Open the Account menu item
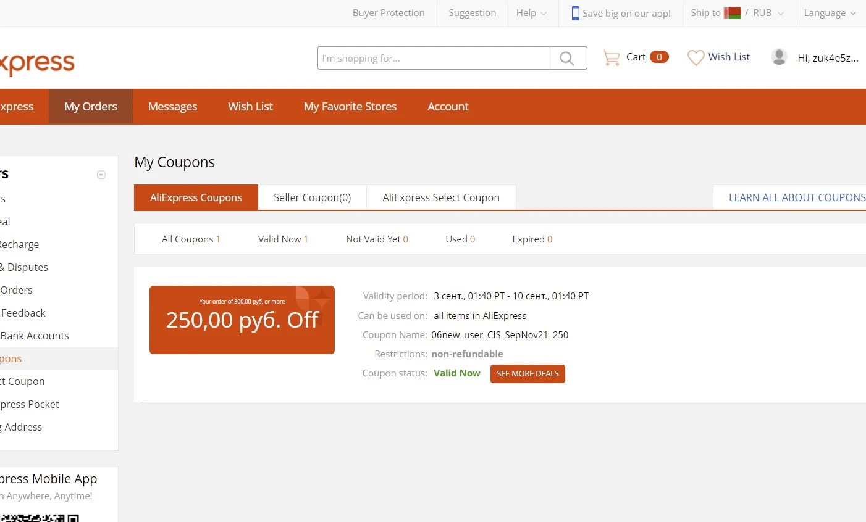Viewport: 866px width, 522px height. 448,106
